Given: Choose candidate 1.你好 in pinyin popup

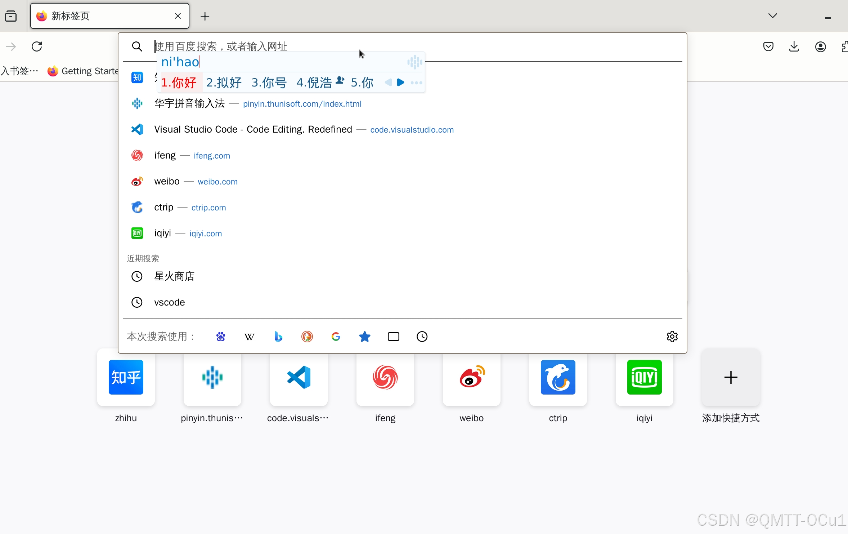Looking at the screenshot, I should point(179,83).
